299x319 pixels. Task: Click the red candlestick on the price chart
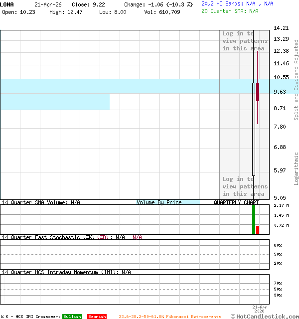tap(258, 92)
